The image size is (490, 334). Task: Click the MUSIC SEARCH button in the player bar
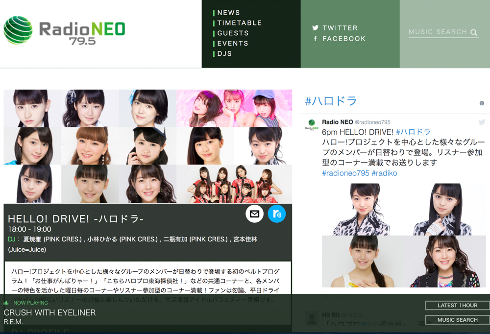tap(457, 320)
